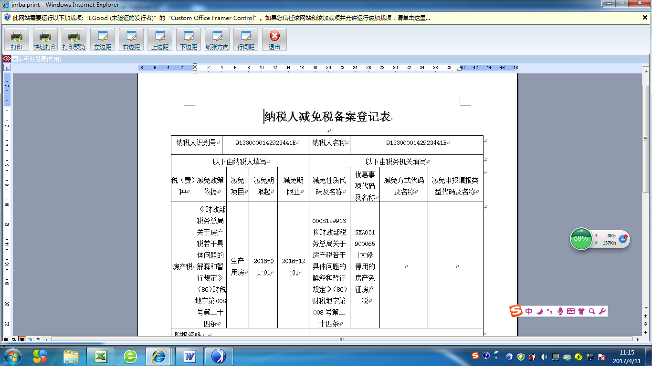Dismiss the yellow add-on notification bar
652x366 pixels.
pos(644,18)
